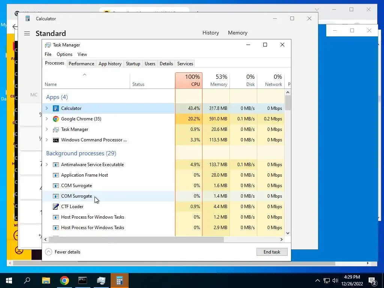Click Antimalware's 133.7 MB memory value
The height and width of the screenshot is (288, 384).
pos(218,165)
